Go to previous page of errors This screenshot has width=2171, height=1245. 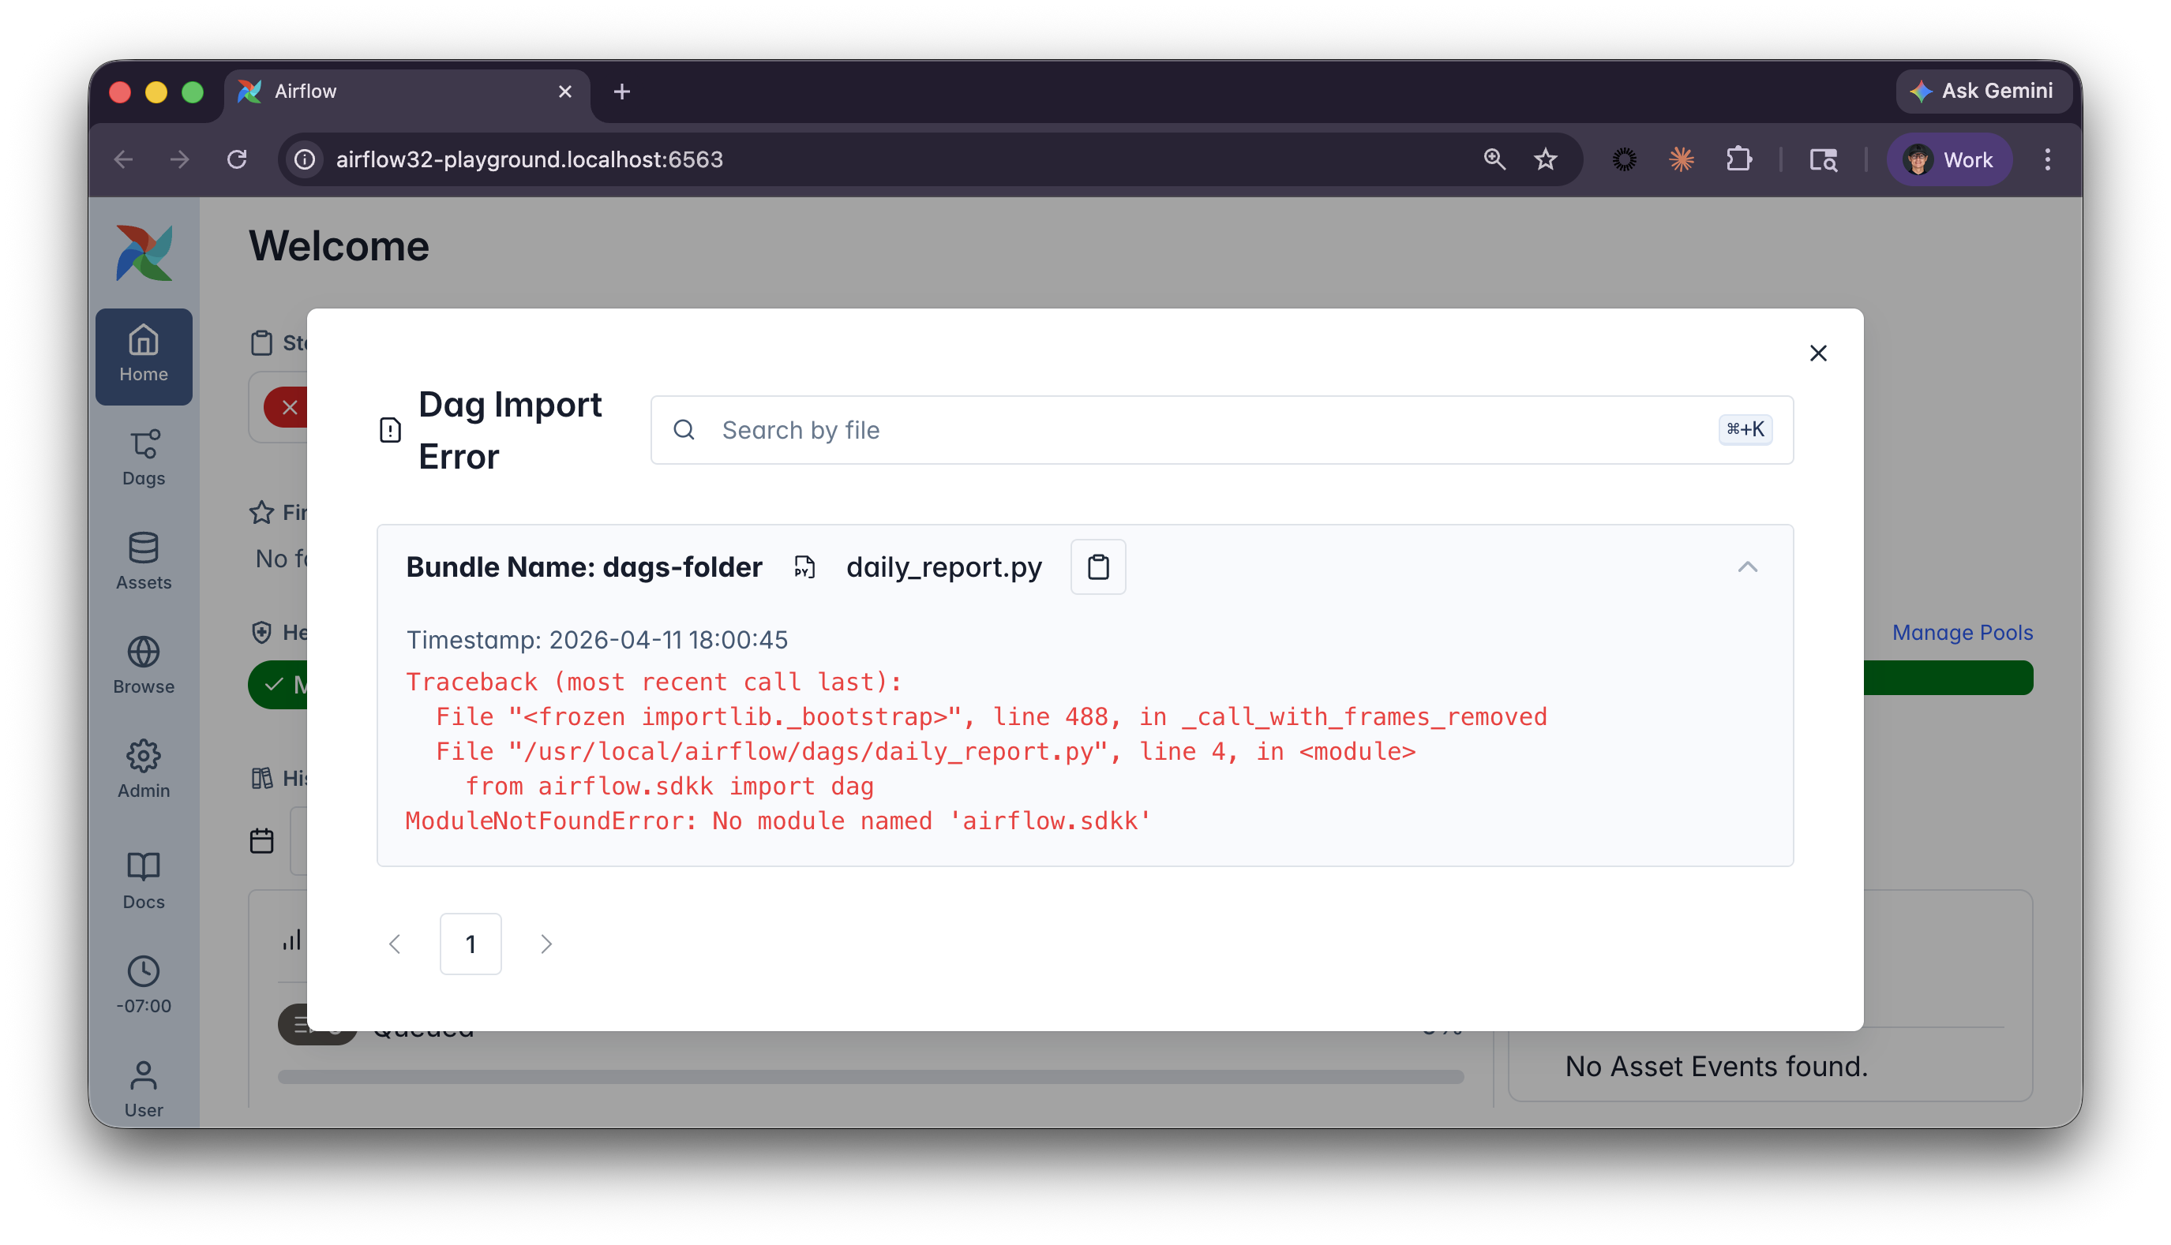pyautogui.click(x=395, y=944)
